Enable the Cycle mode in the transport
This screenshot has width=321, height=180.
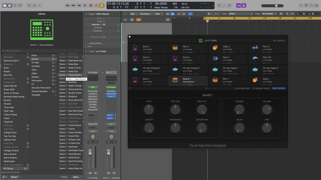(101, 5)
